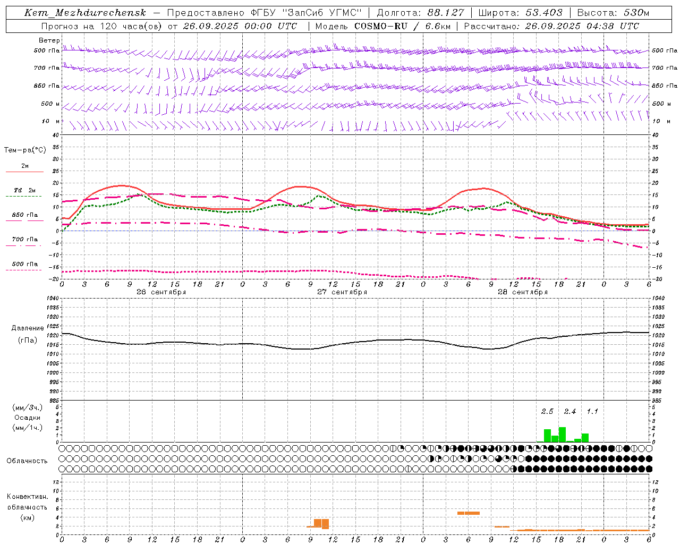Click the Ветер section label

click(x=49, y=40)
